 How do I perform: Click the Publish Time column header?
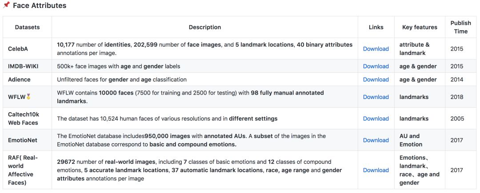point(461,27)
